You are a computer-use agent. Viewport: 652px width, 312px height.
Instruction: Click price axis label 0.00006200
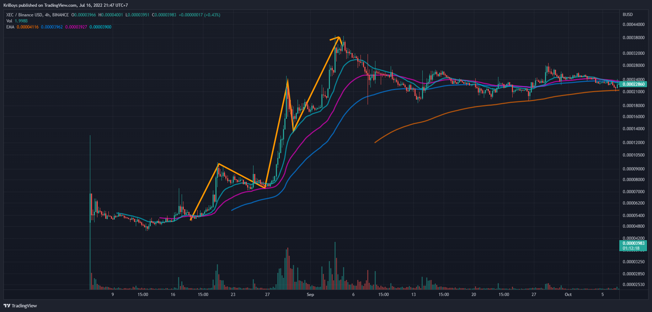634,203
